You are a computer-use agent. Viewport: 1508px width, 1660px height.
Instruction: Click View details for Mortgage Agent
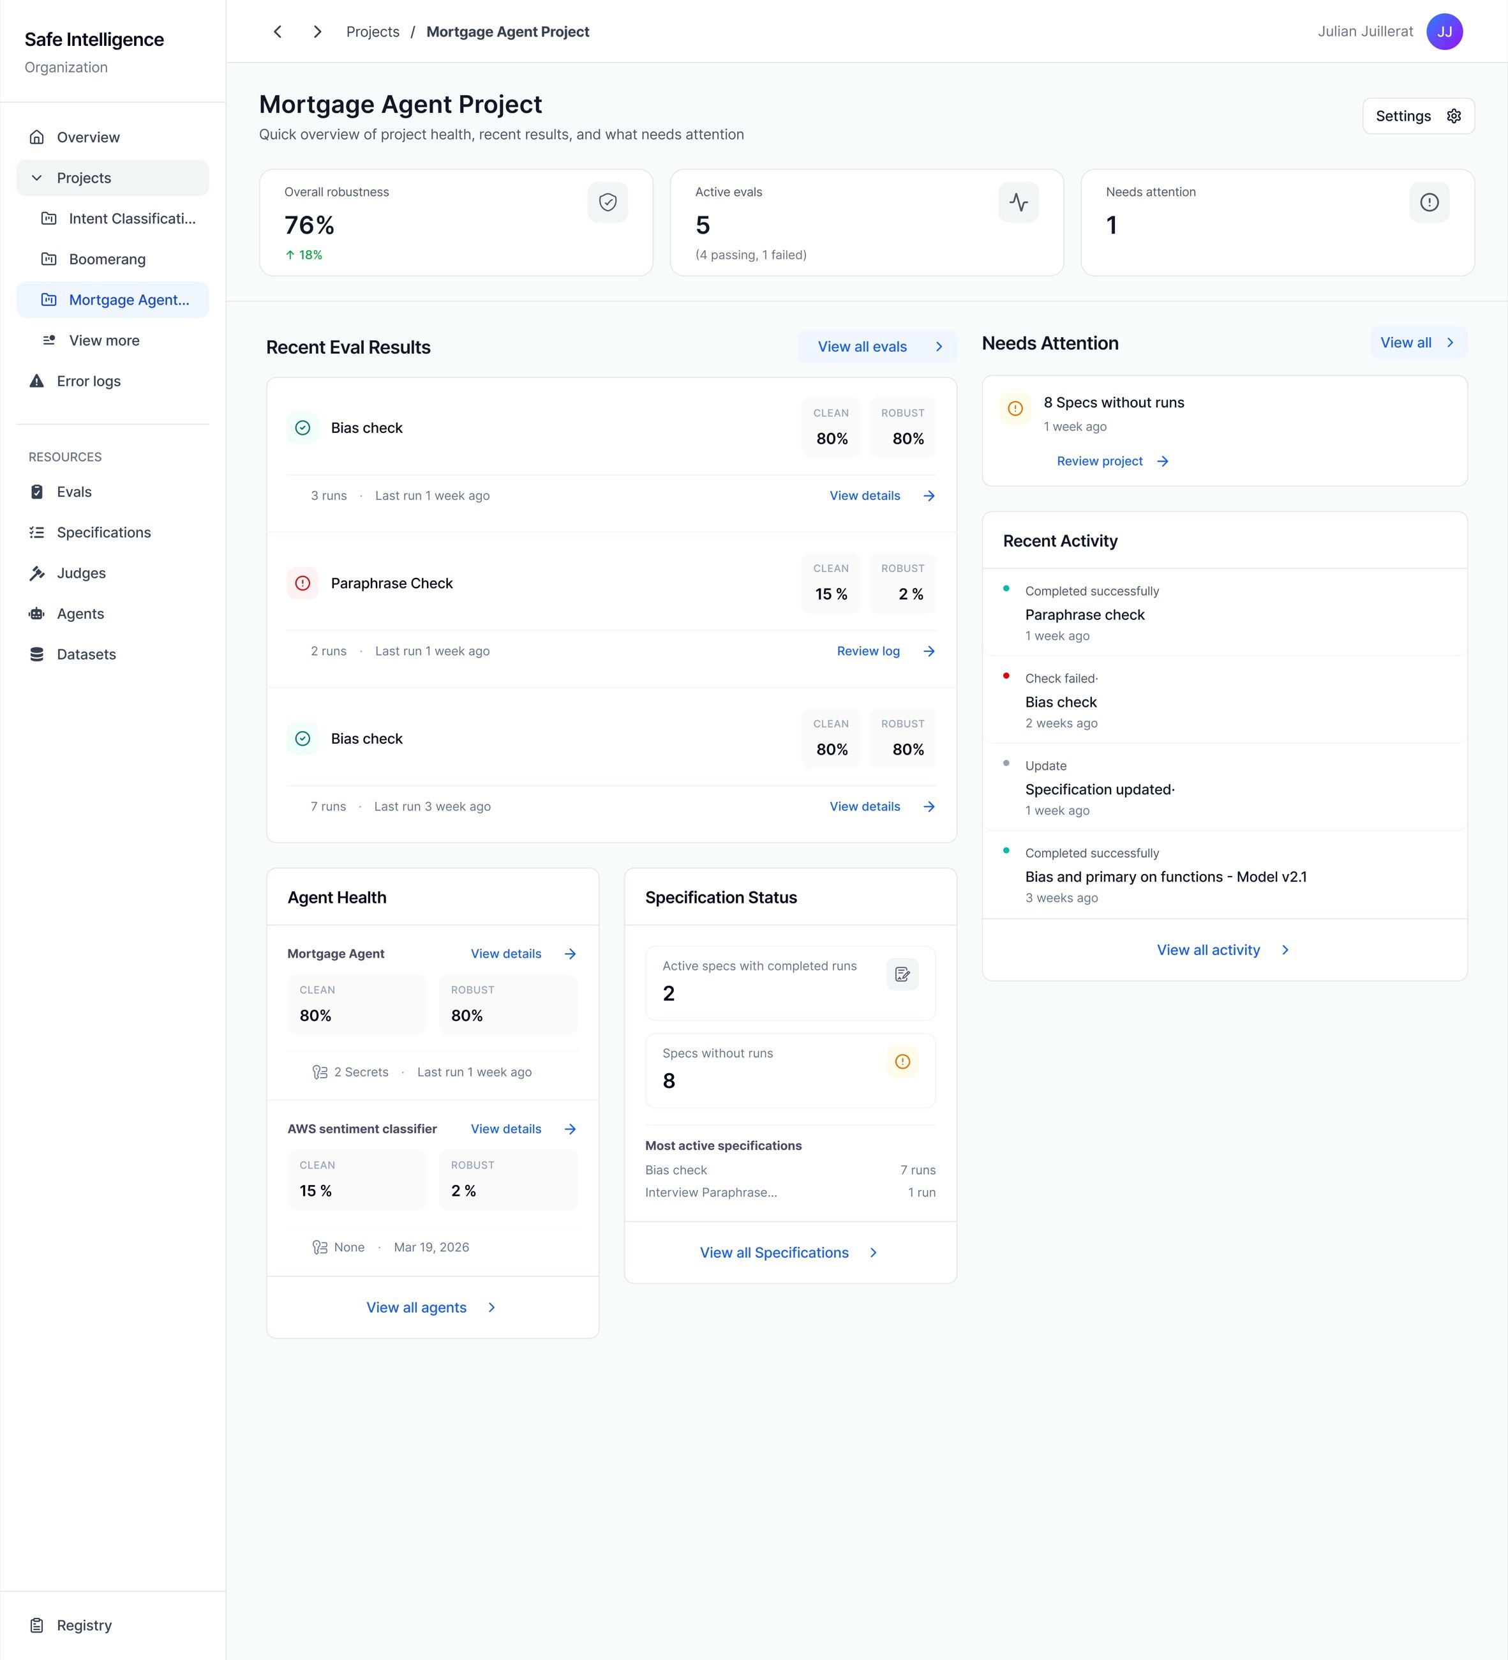click(523, 953)
